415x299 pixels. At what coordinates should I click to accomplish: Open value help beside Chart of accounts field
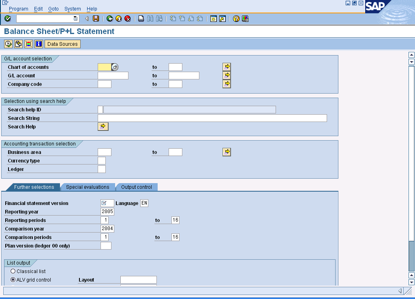[115, 67]
